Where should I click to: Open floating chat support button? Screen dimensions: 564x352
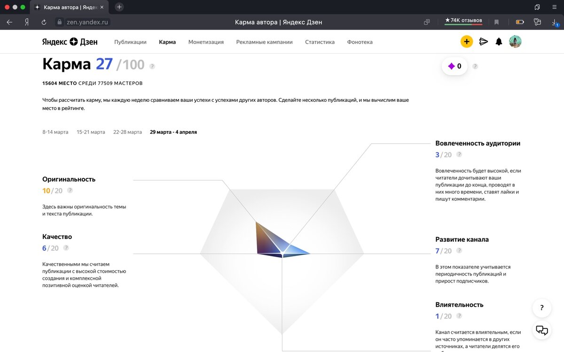pyautogui.click(x=542, y=330)
